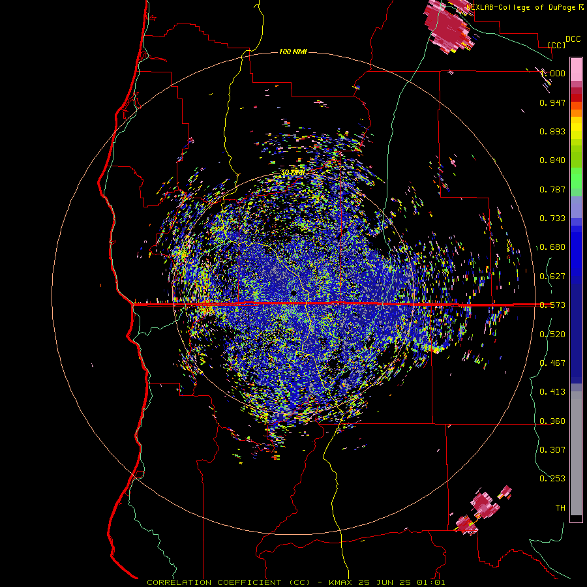587x587 pixels.
Task: Select the 0.467 scale value
Action: click(x=552, y=363)
